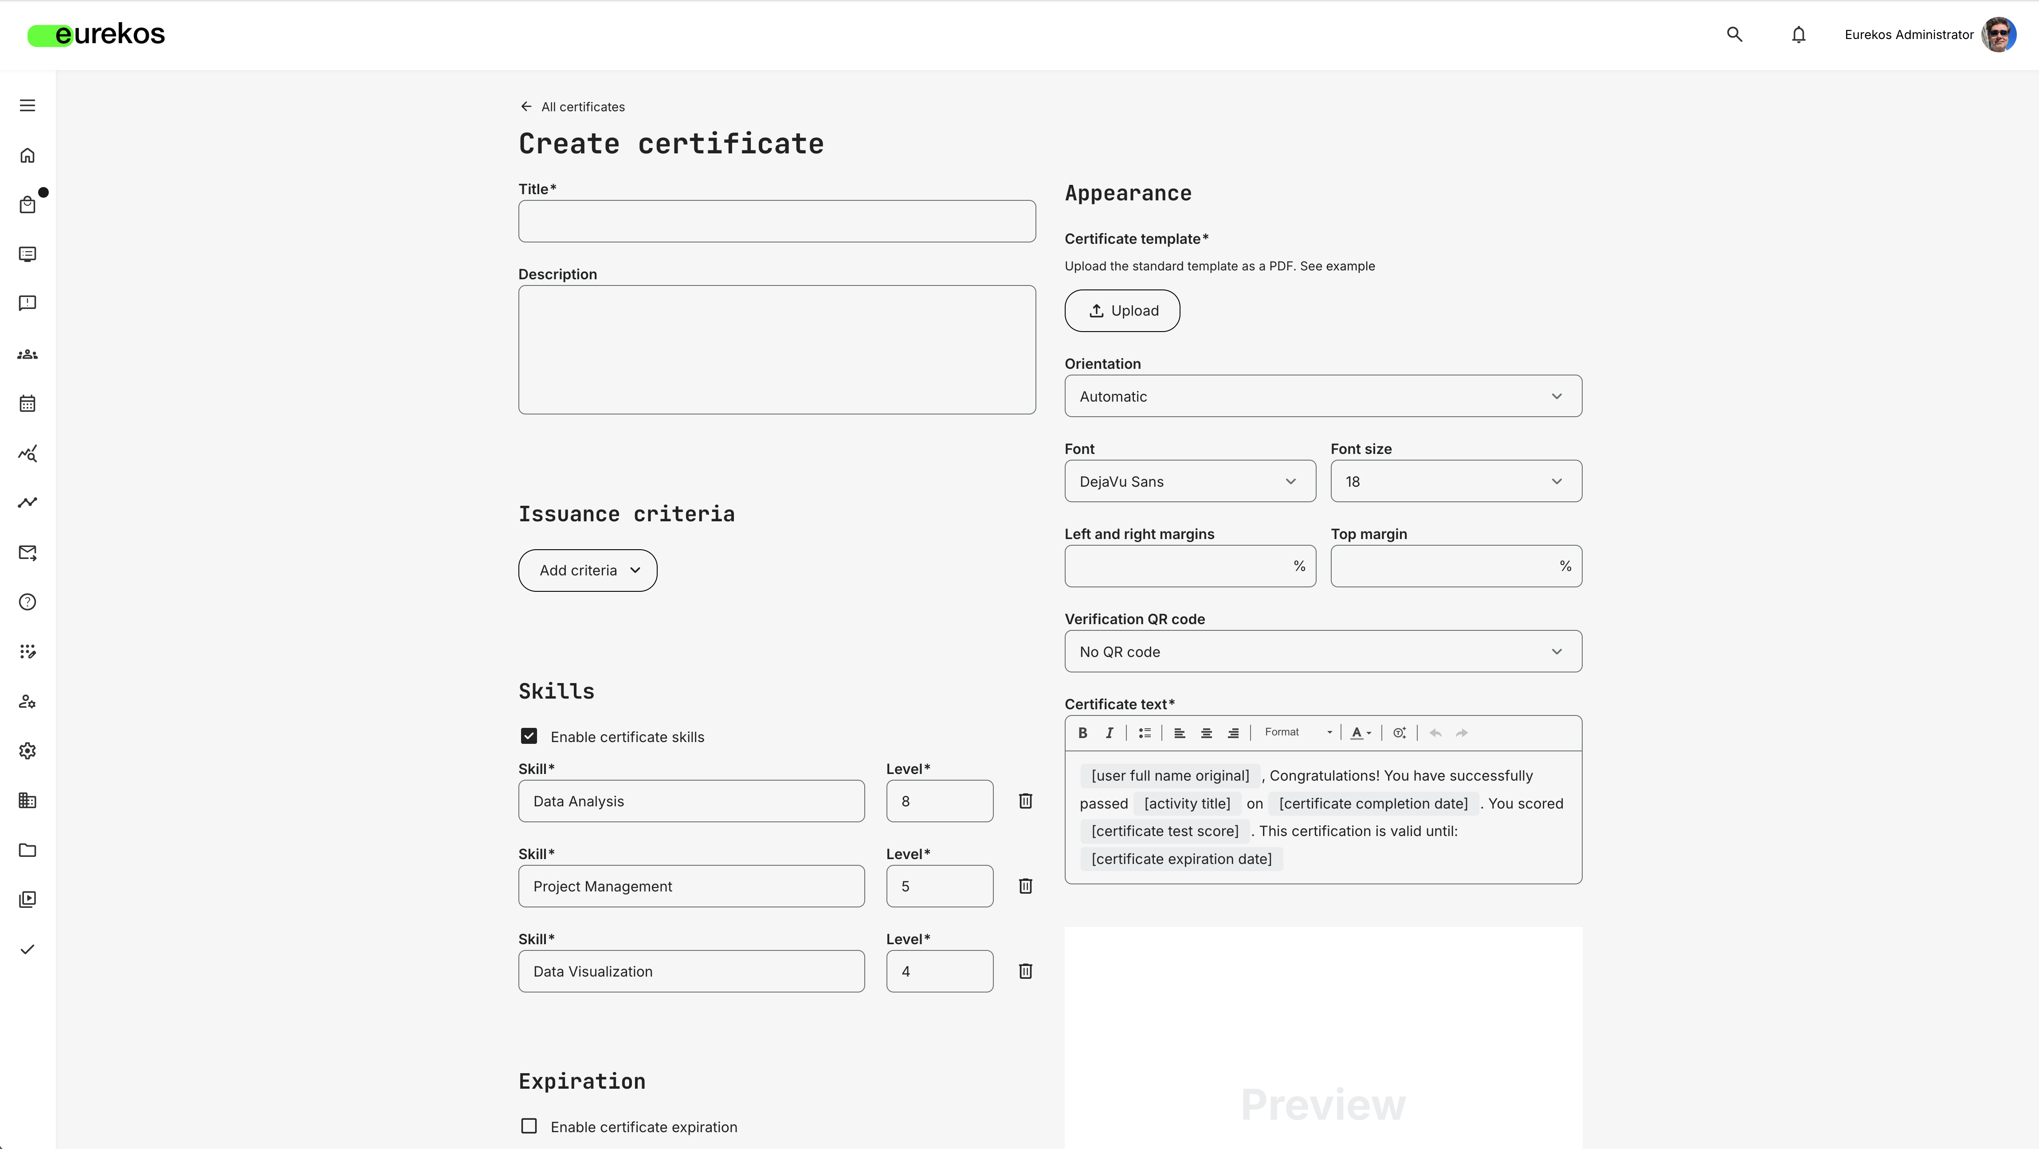
Task: Click the Italic formatting icon
Action: click(1110, 733)
